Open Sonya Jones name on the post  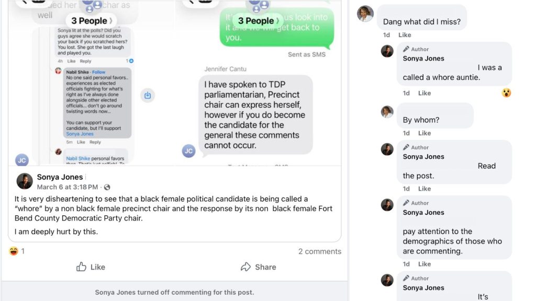(60, 177)
